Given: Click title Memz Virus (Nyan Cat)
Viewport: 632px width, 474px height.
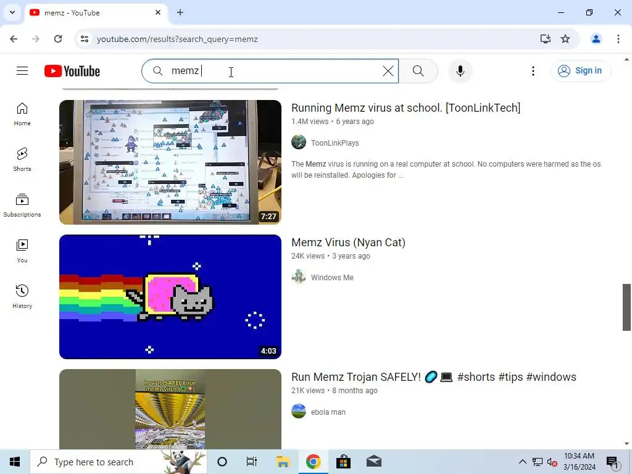Looking at the screenshot, I should coord(348,243).
